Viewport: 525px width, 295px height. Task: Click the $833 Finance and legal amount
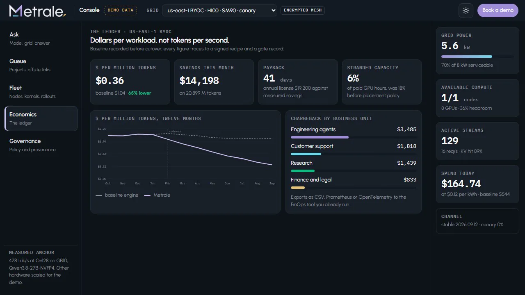coord(410,180)
